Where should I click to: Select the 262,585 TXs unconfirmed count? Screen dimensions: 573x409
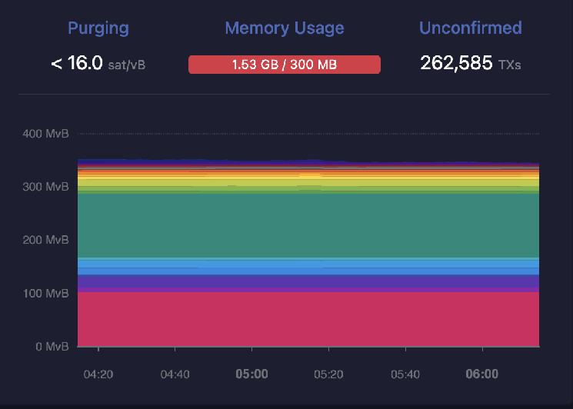point(470,64)
